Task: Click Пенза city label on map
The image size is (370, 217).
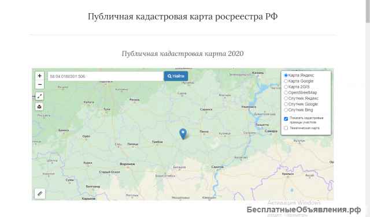Action: coord(204,132)
